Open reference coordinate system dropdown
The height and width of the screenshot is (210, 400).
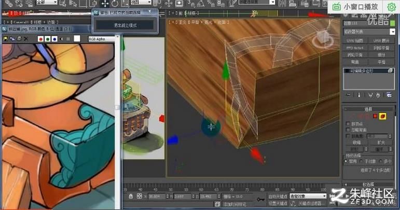(x=141, y=2)
